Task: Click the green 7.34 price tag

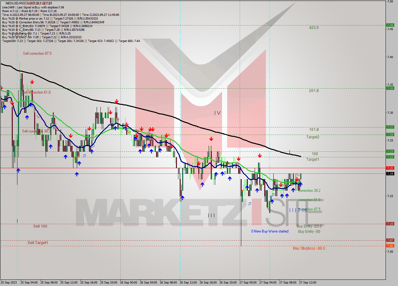Action: pyautogui.click(x=390, y=88)
